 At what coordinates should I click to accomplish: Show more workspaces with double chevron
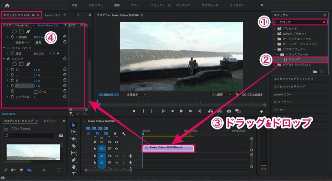coord(262,5)
